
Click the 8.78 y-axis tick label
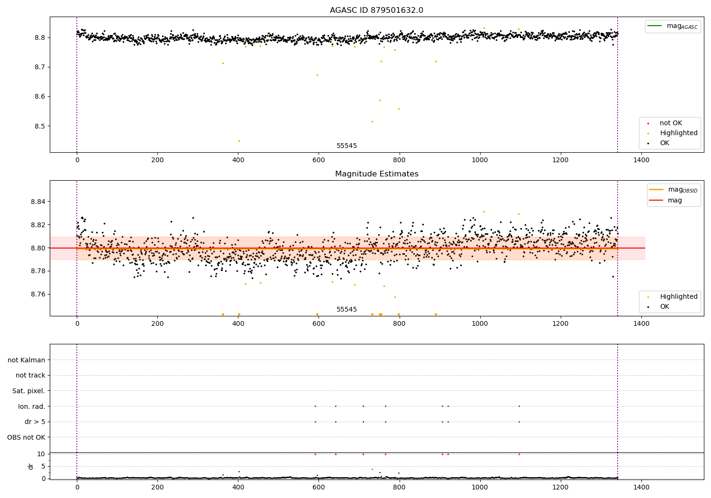click(x=38, y=271)
